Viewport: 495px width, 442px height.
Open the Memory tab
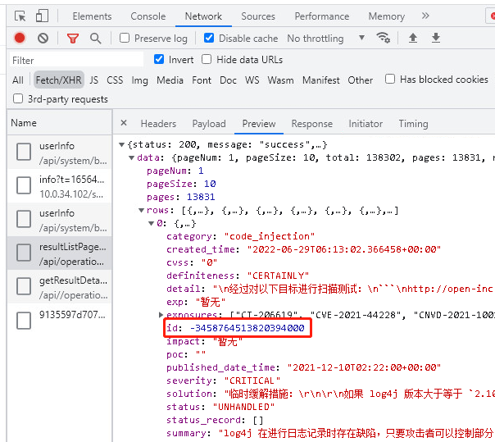point(386,16)
